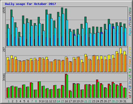
Task: Click day label 30 on the x-axis
Action: 121,101
